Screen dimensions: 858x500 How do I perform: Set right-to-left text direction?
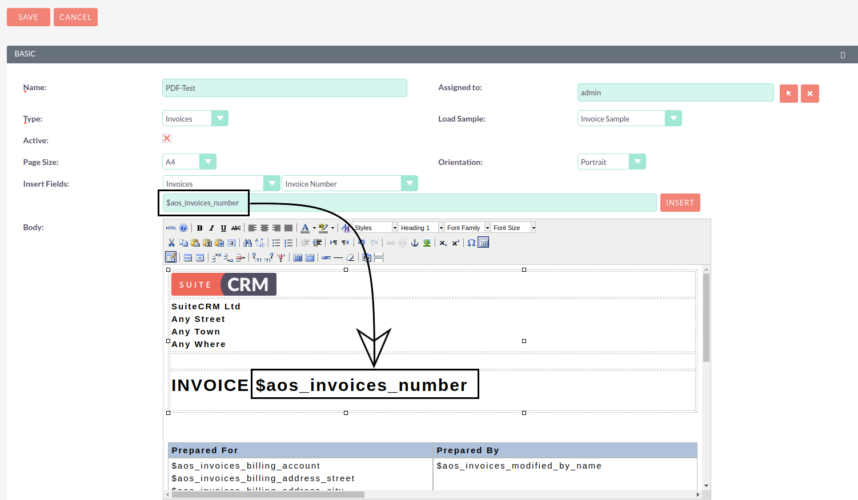click(345, 243)
